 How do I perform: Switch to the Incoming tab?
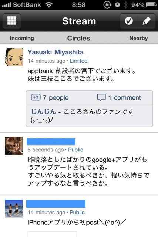pyautogui.click(x=22, y=38)
